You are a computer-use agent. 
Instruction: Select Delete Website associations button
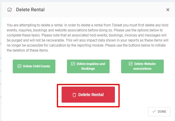point(142,66)
